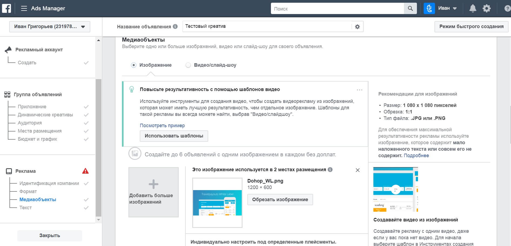
Task: Click Режим быстрого создания button
Action: pyautogui.click(x=471, y=27)
